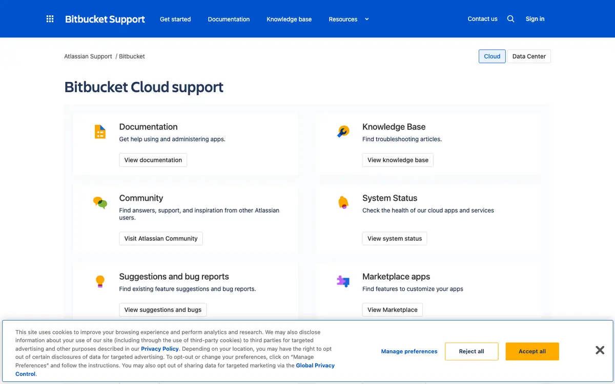Click View documentation button
615x384 pixels.
(153, 160)
